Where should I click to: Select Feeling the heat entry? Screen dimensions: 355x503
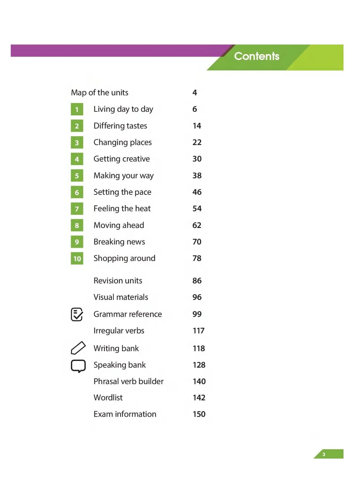pyautogui.click(x=122, y=208)
